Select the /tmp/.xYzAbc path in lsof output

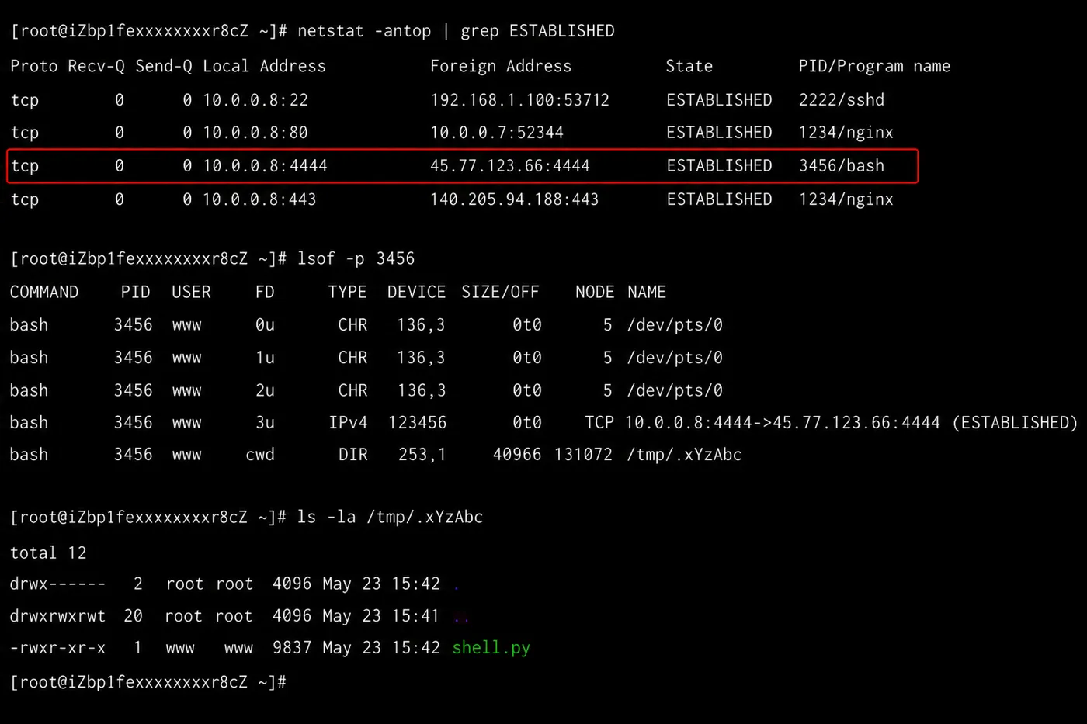click(x=684, y=455)
